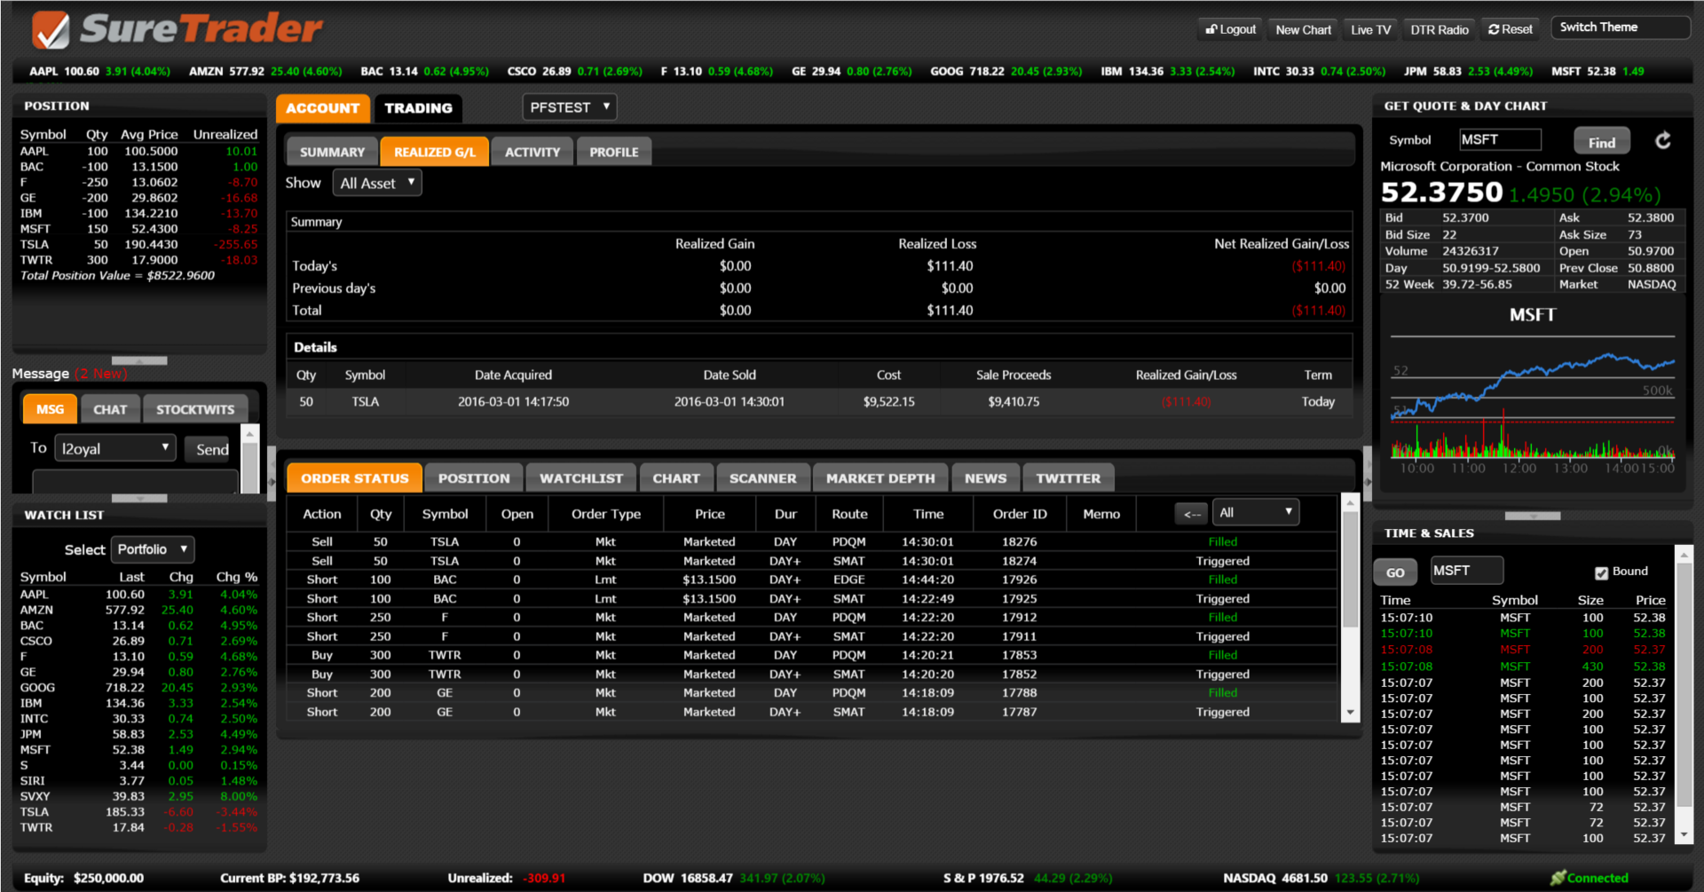Click the Find quote button

[x=1602, y=142]
